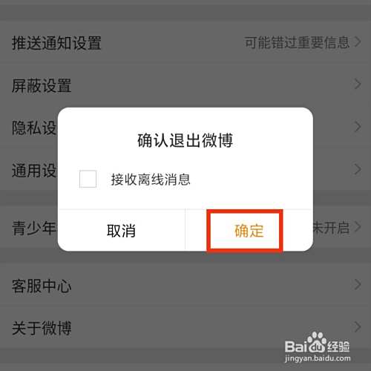
Task: Tap the 通用设 row label
Action: click(x=35, y=171)
